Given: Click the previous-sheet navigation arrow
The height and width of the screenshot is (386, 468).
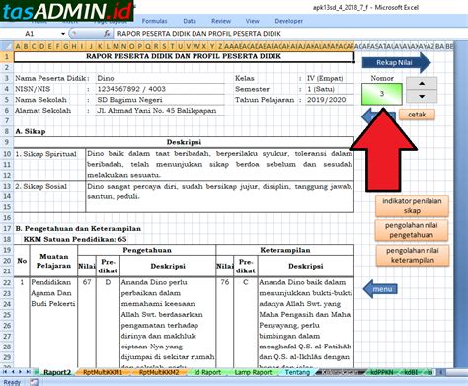Looking at the screenshot, I should pyautogui.click(x=13, y=372).
